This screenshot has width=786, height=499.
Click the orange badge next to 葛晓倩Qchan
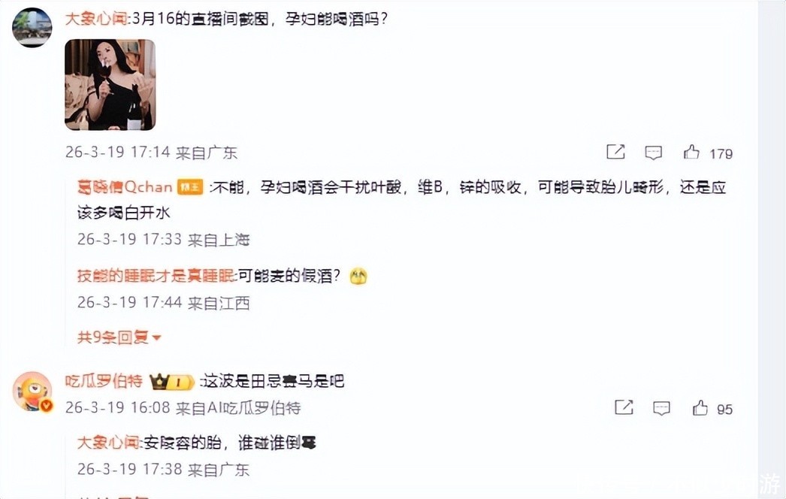190,188
